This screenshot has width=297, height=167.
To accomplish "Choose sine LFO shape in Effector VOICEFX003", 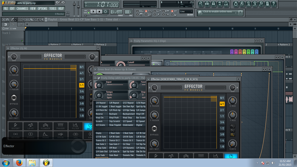I will 232,126.
